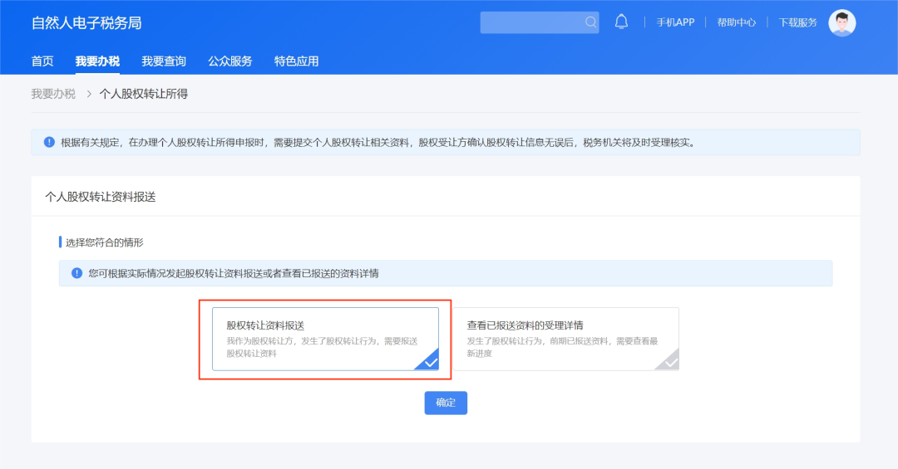898x469 pixels.
Task: Open the user avatar profile
Action: pyautogui.click(x=841, y=23)
